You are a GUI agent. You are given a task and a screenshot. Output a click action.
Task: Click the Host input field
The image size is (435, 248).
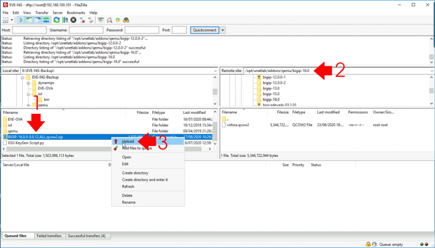click(29, 30)
